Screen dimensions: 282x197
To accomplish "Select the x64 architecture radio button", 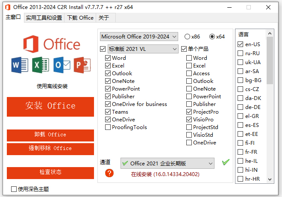I will click(212, 36).
